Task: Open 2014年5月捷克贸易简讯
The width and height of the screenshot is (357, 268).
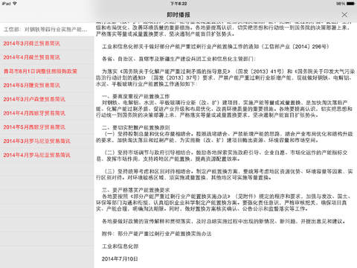Action: [x=47, y=86]
